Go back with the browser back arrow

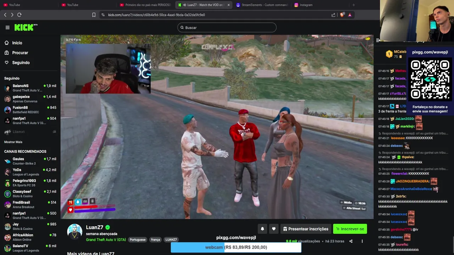coord(5,15)
